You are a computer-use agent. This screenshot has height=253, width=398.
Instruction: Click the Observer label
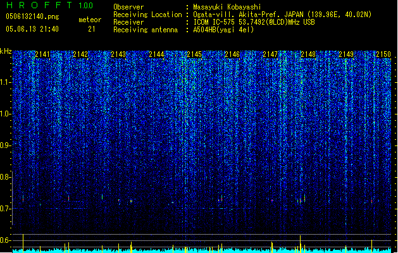[x=128, y=7]
